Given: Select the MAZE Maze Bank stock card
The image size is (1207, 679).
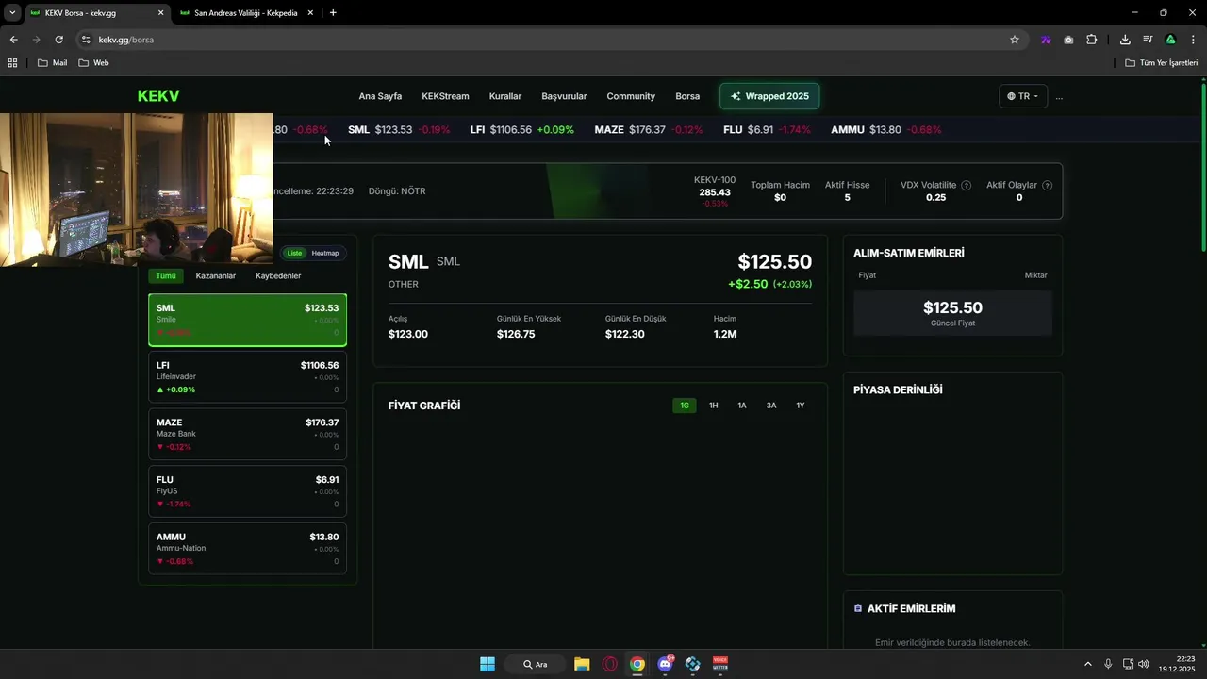Looking at the screenshot, I should 247,434.
